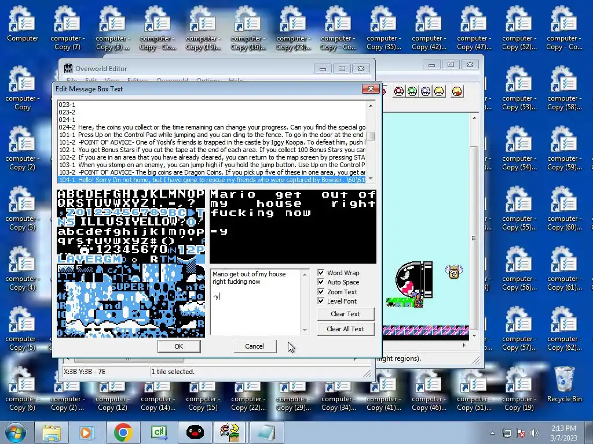Image resolution: width=593 pixels, height=444 pixels.
Task: Click the message list scroll up arrow
Action: click(370, 106)
